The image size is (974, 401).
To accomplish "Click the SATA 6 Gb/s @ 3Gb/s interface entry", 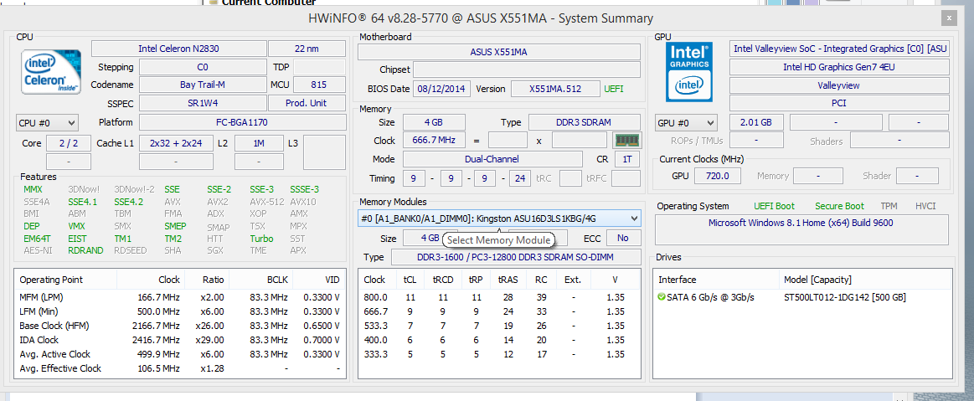I will [711, 297].
